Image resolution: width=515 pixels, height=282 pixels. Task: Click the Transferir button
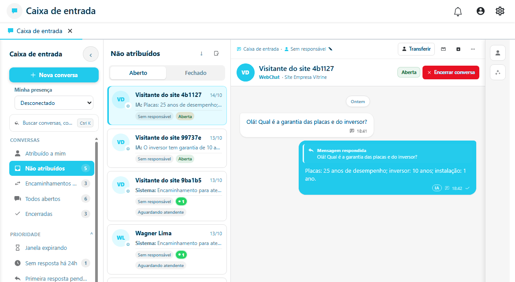click(x=416, y=49)
